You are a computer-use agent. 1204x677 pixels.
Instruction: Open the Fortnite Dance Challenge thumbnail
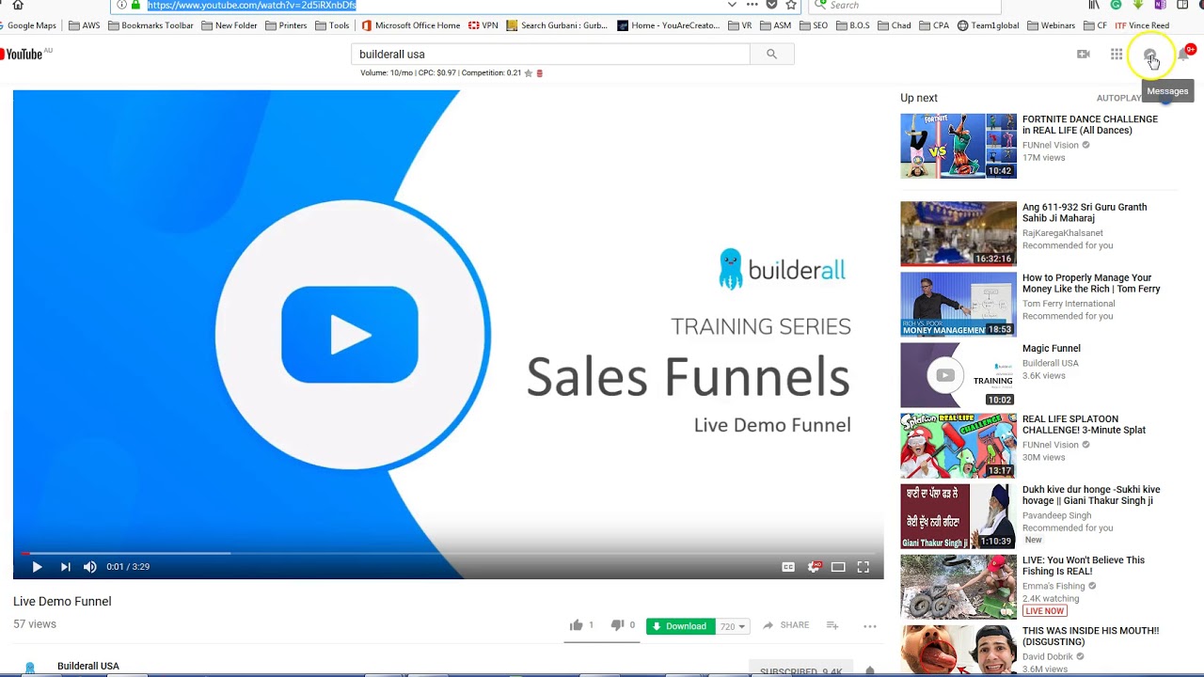(x=958, y=146)
